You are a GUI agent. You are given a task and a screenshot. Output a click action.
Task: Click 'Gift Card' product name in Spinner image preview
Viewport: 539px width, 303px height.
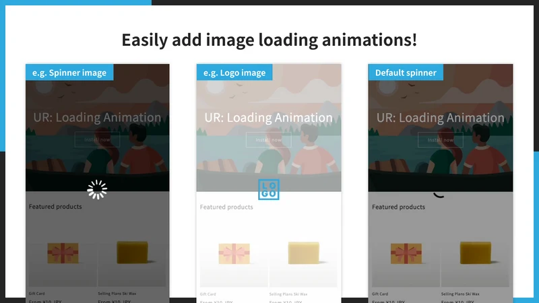pos(37,294)
